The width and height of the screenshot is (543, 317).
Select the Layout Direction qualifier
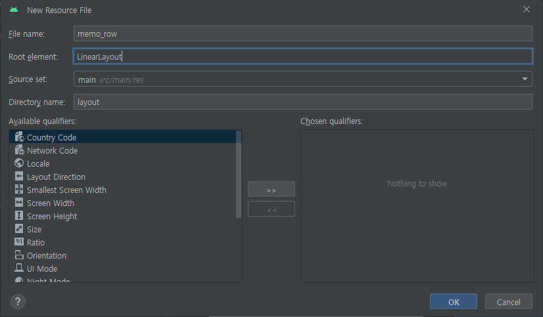tap(122, 177)
